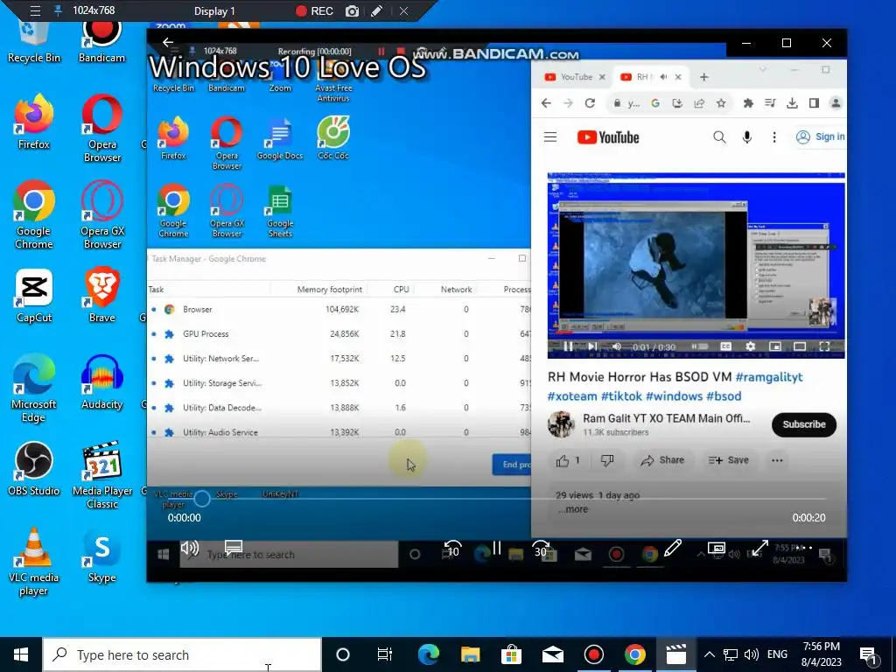
Task: Switch to Bandicam on the taskbar
Action: [594, 654]
